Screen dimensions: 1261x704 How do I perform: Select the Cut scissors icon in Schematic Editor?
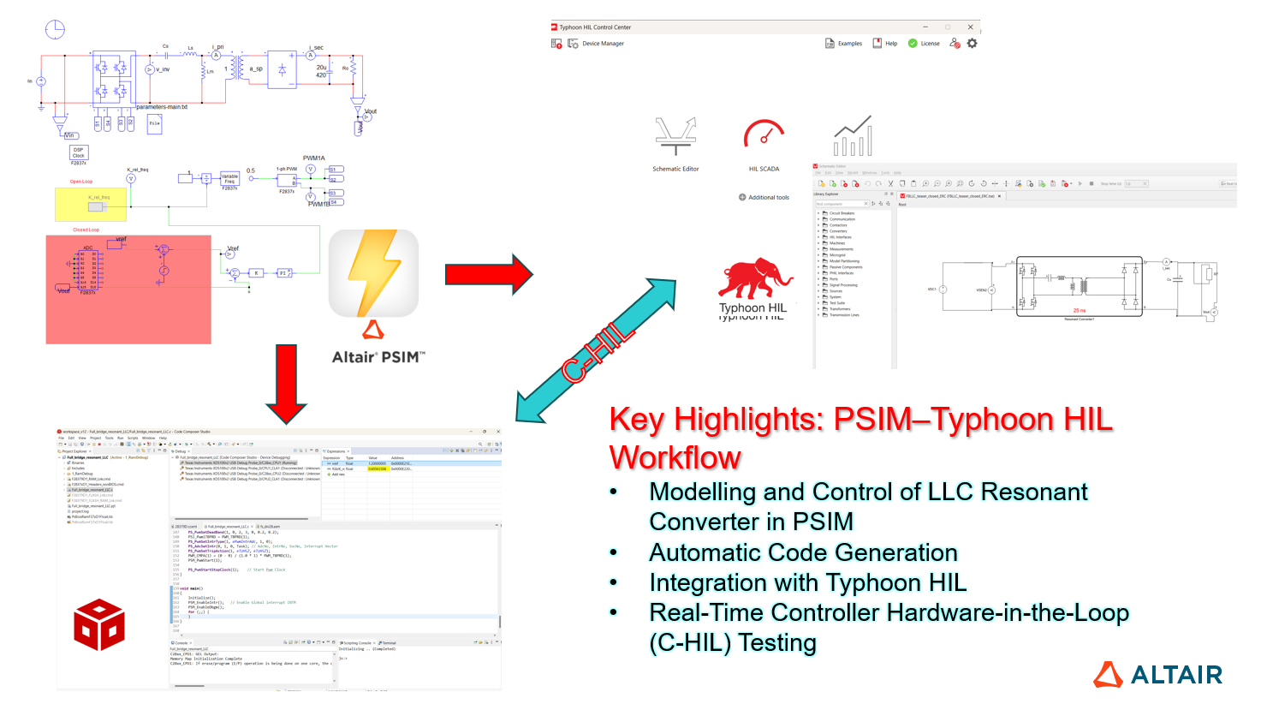click(x=890, y=183)
